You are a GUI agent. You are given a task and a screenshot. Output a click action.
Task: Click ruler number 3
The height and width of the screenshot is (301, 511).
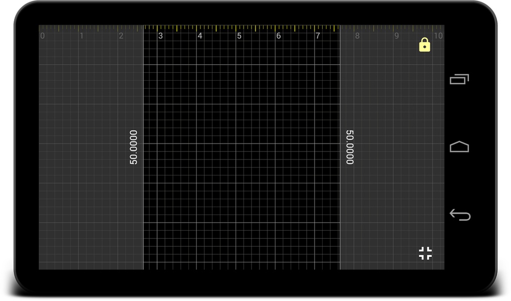160,36
